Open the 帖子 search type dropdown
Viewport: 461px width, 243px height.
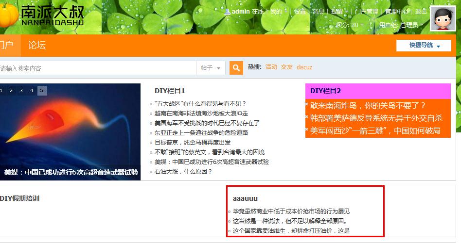pyautogui.click(x=211, y=68)
